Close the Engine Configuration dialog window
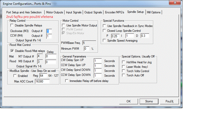206x116 pixels. click(174, 3)
